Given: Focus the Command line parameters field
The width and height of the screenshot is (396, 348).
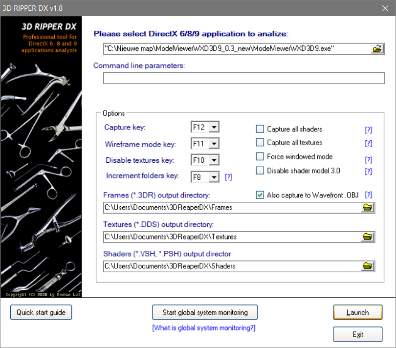Looking at the screenshot, I should [244, 78].
